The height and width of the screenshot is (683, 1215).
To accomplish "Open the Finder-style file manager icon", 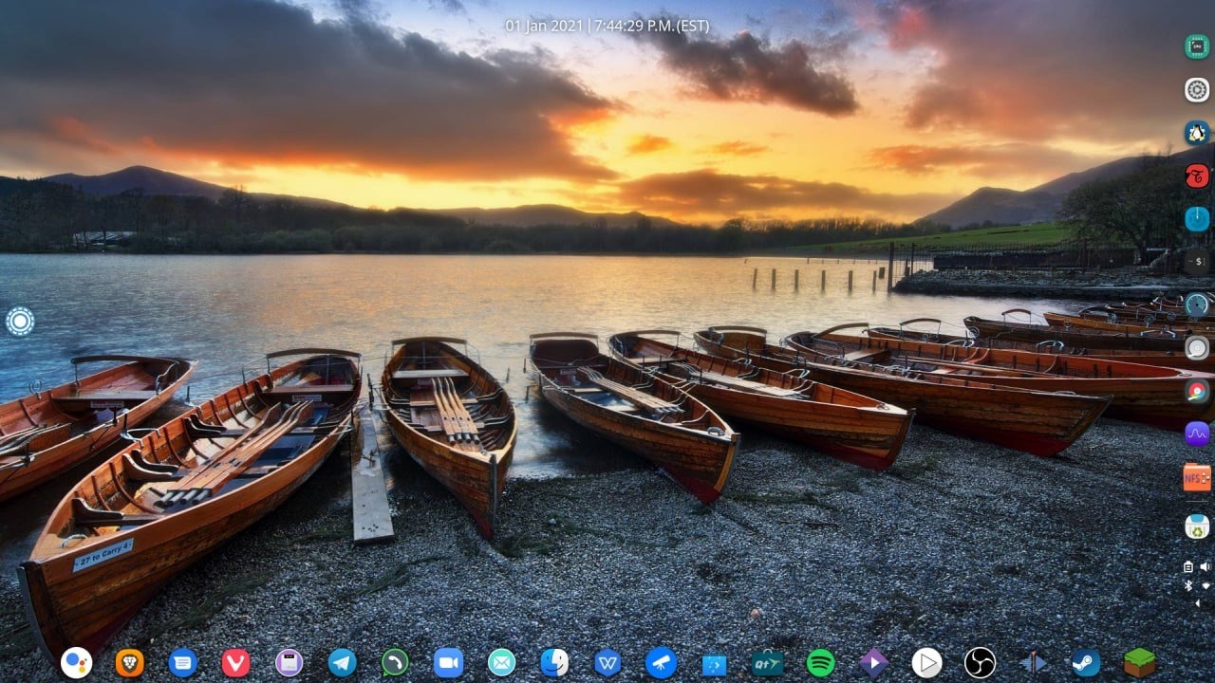I will click(554, 662).
